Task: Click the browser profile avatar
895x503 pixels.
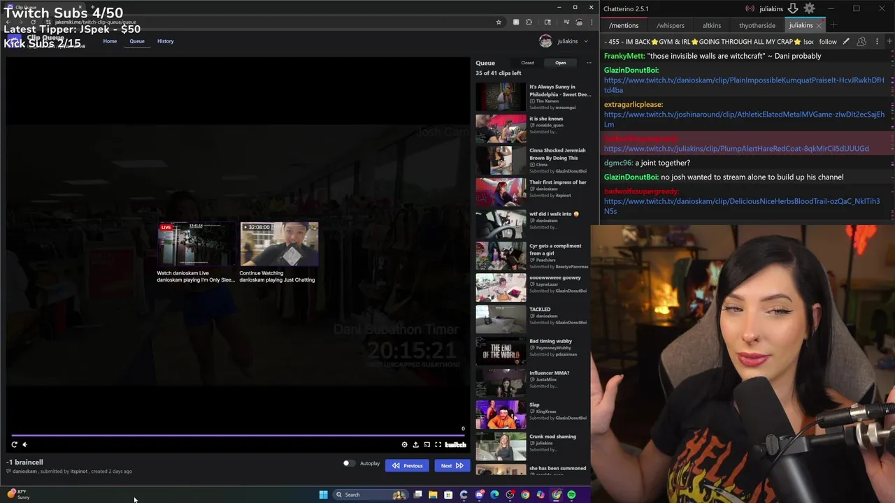Action: [579, 22]
